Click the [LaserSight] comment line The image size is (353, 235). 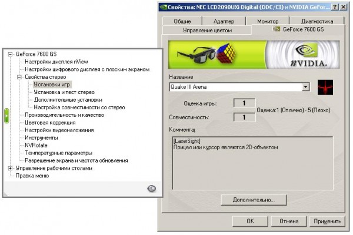pyautogui.click(x=187, y=141)
